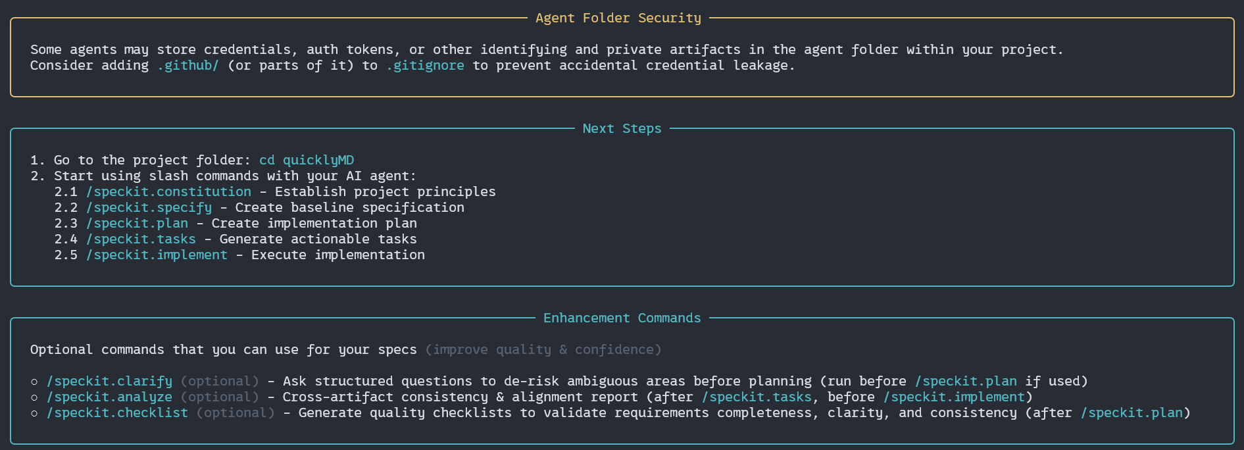Click /speckit.constitution in step 2.1
1244x450 pixels.
click(168, 192)
